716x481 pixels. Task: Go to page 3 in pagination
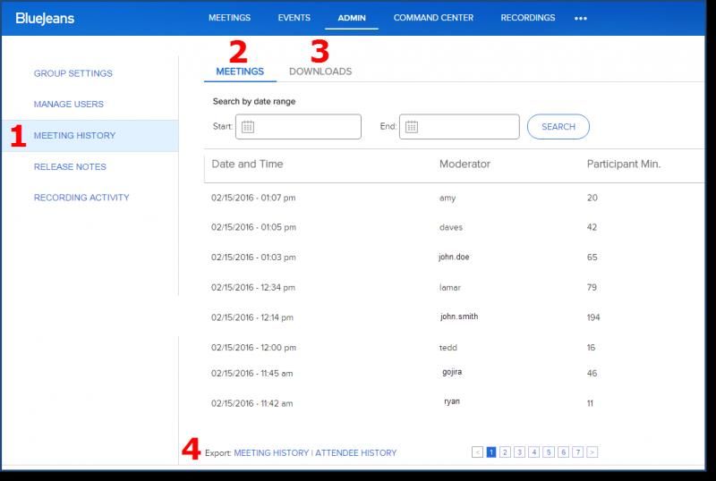pos(519,452)
